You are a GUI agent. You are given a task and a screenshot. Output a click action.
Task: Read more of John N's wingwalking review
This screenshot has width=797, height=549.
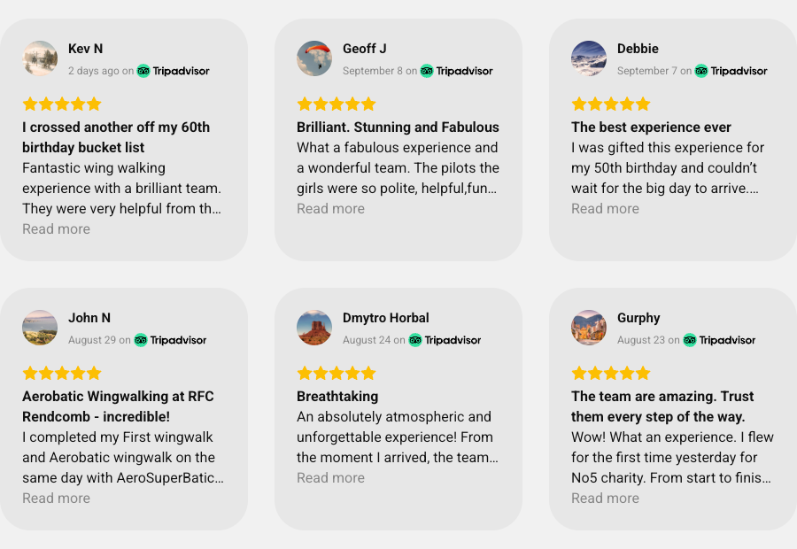(x=56, y=499)
